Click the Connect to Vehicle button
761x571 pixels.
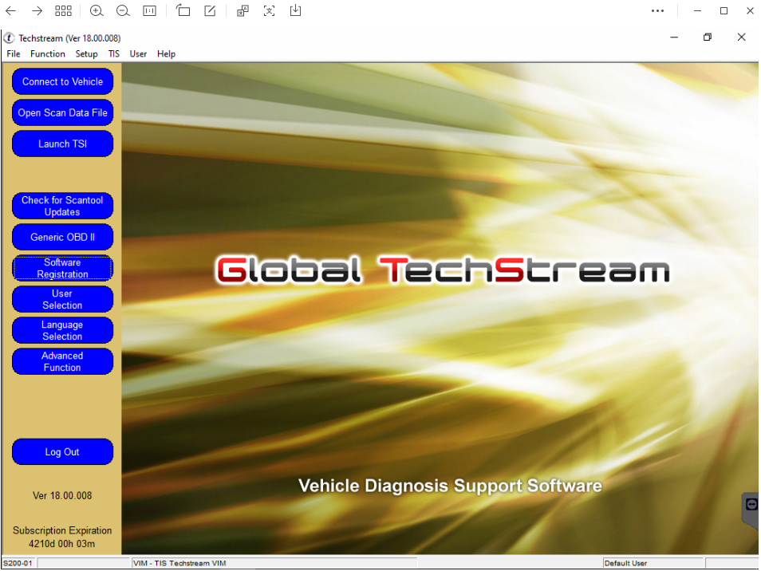click(x=62, y=81)
